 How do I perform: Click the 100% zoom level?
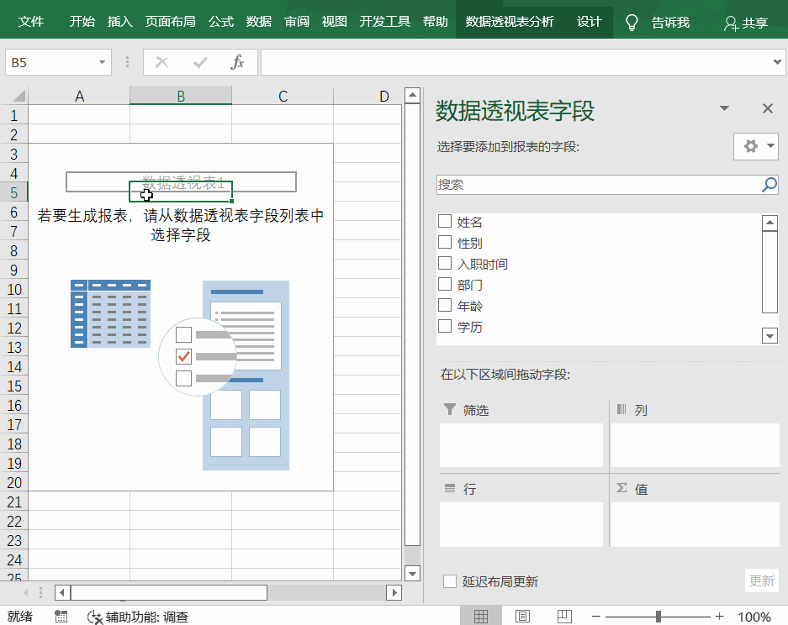point(754,617)
